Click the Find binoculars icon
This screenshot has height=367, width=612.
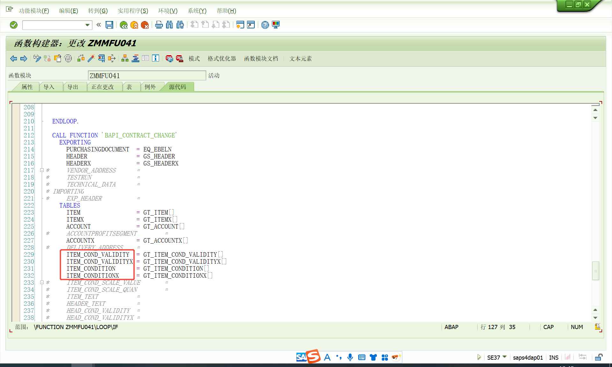tap(169, 25)
